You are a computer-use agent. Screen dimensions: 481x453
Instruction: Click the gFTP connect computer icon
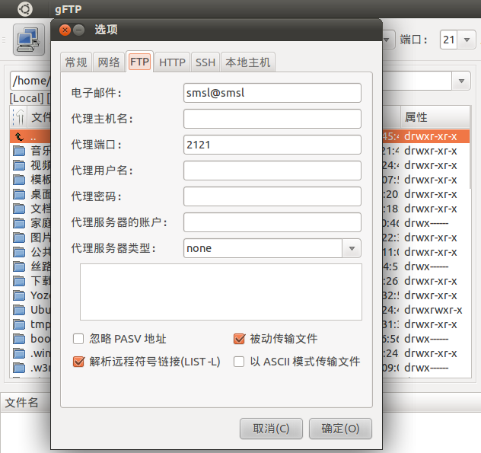(x=28, y=40)
